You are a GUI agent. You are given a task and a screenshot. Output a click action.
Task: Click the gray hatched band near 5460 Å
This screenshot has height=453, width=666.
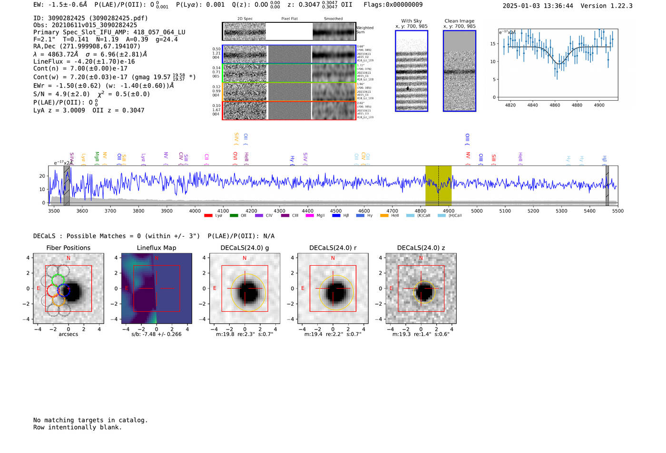(x=607, y=185)
